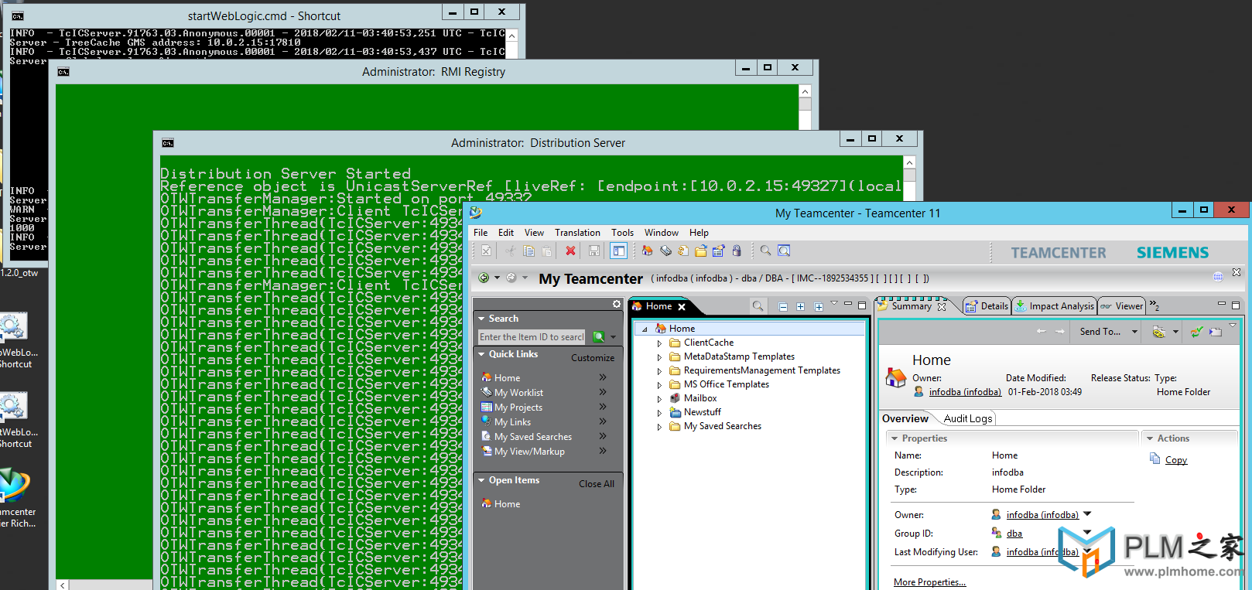Open the File menu in Teamcenter

coord(481,233)
